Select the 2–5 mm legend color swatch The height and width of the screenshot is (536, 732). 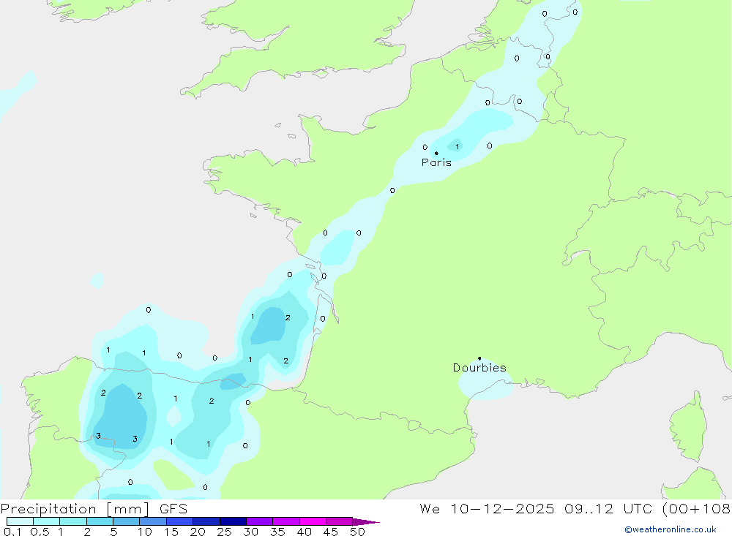[x=100, y=521]
